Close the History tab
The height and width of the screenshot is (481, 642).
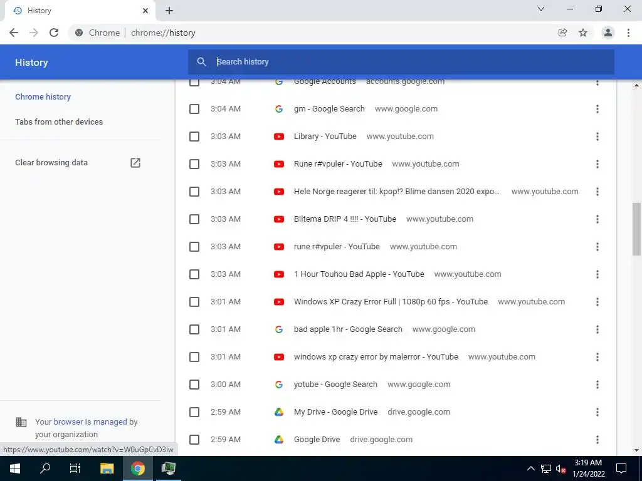pyautogui.click(x=145, y=11)
